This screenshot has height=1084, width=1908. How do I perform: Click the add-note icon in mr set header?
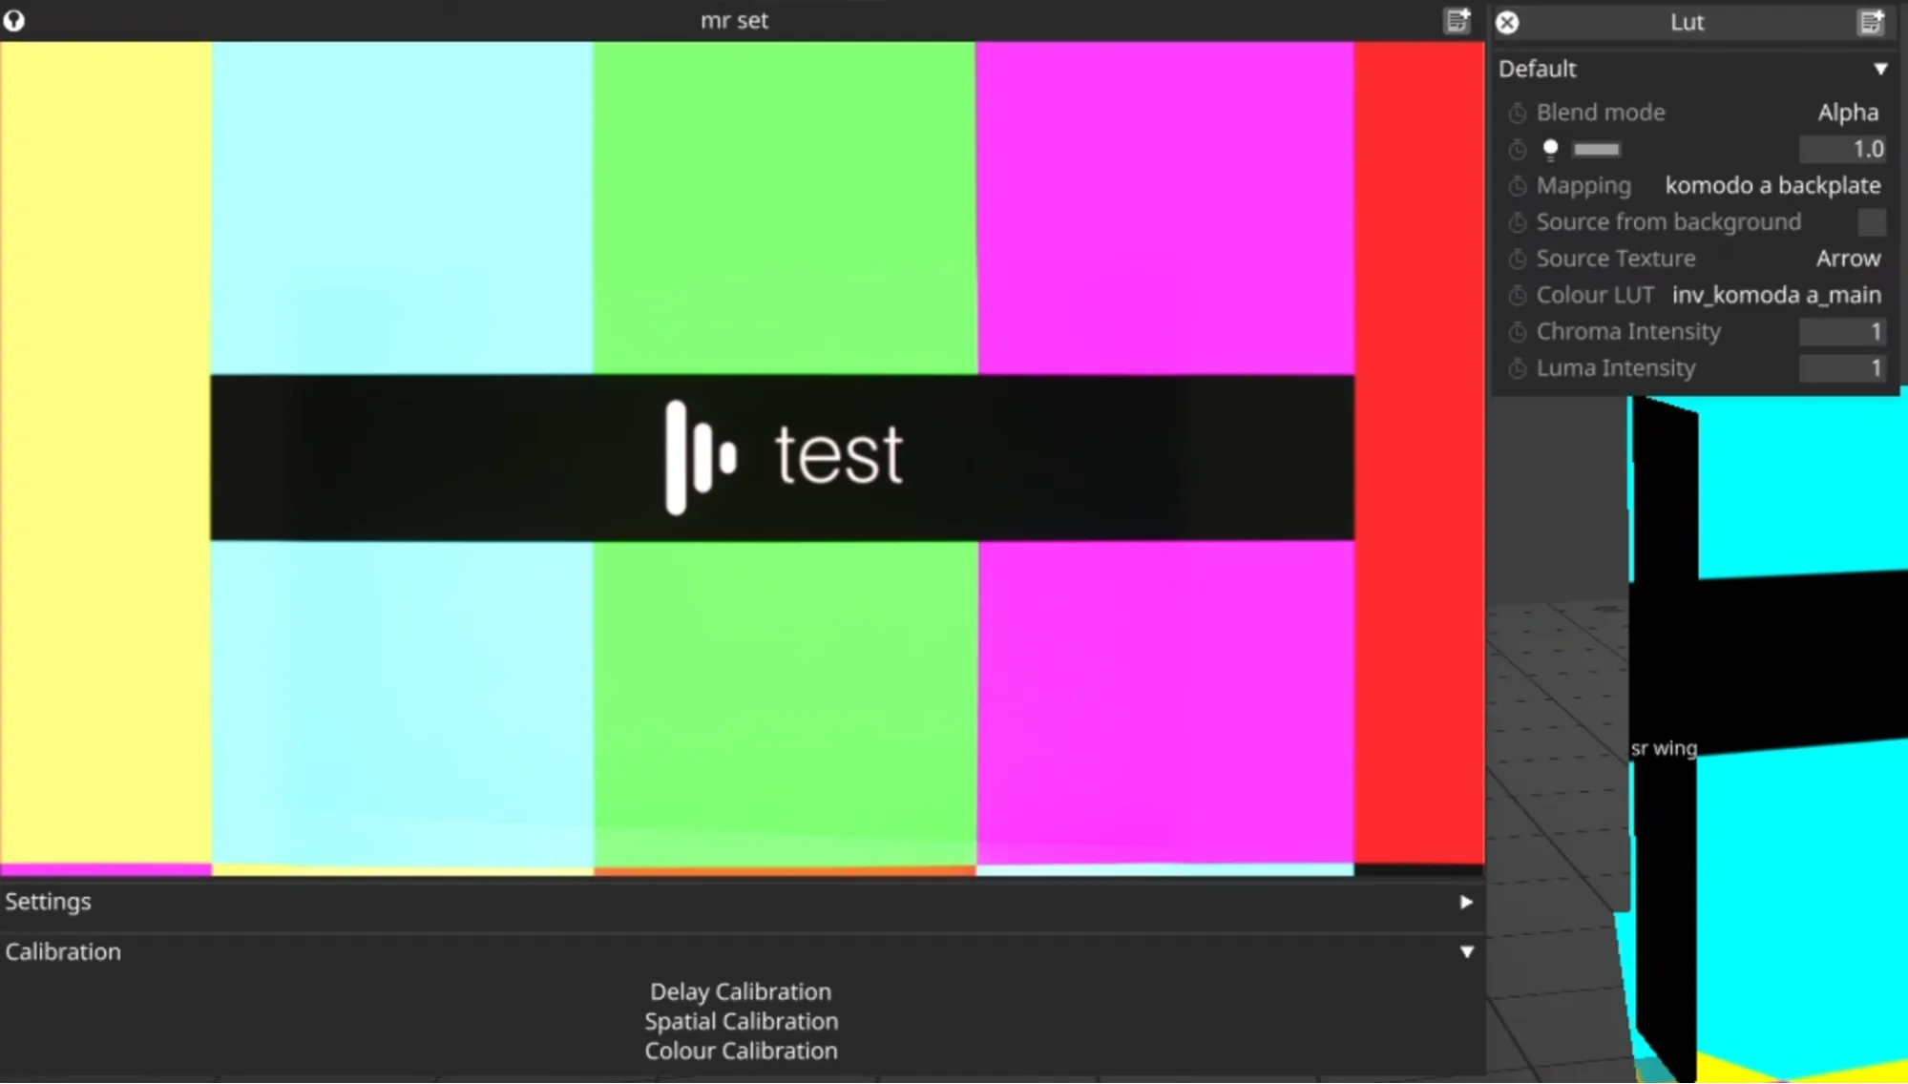click(1457, 21)
